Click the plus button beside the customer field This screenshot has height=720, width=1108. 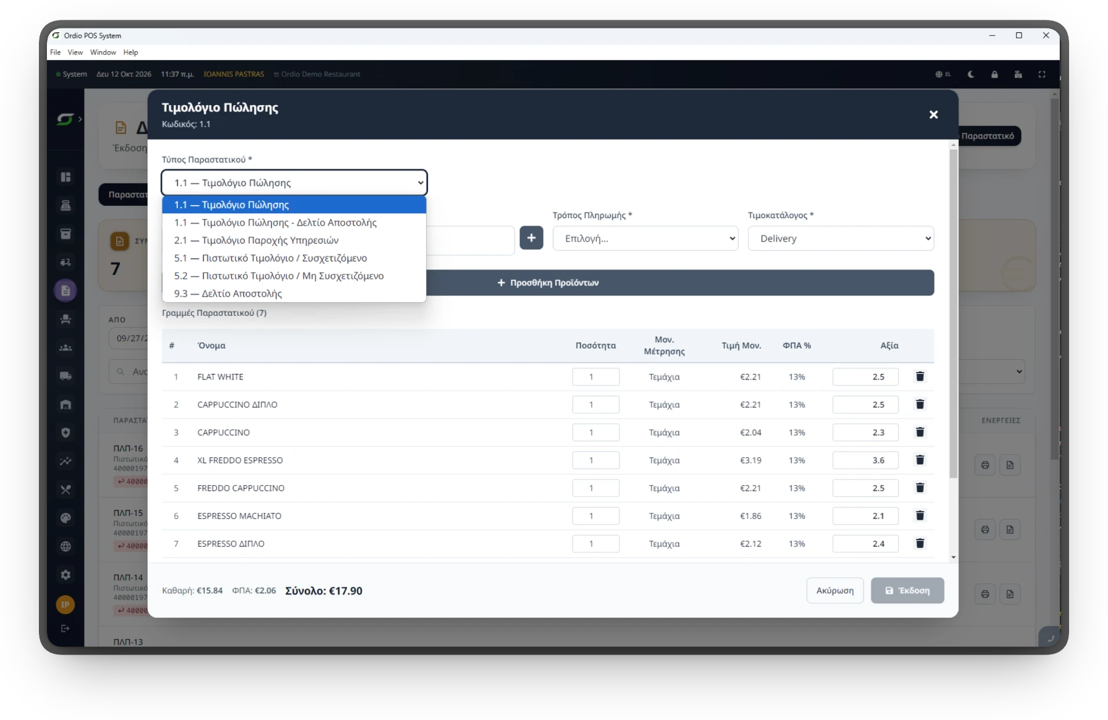tap(531, 238)
